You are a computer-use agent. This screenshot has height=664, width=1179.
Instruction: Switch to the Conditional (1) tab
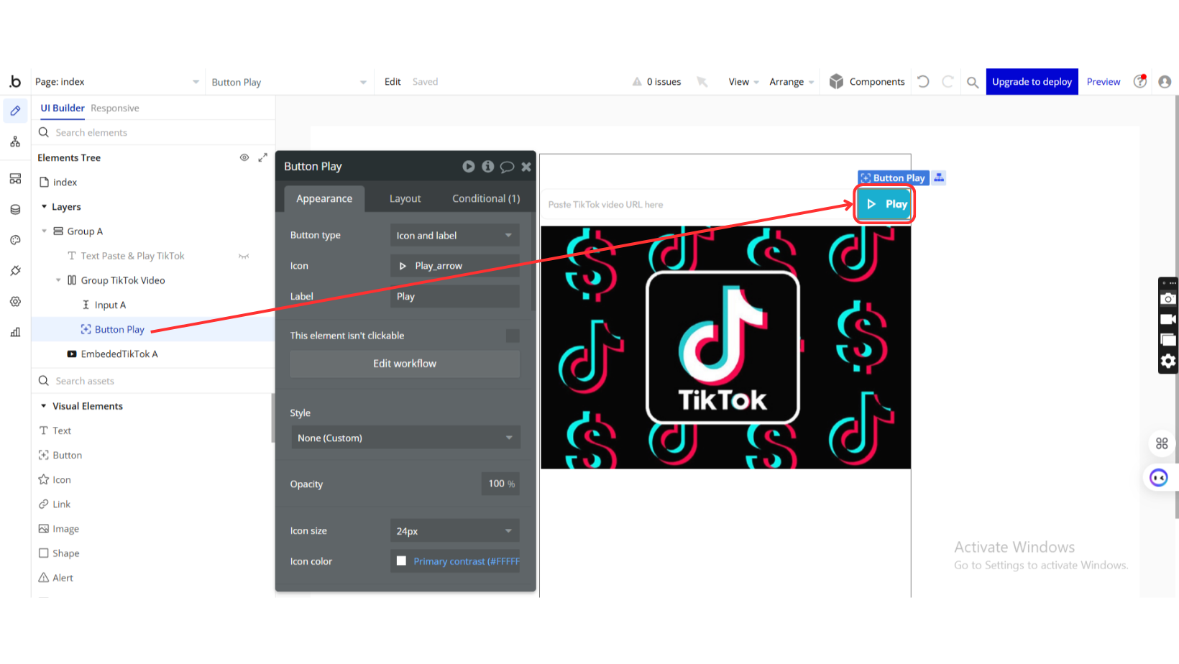[x=486, y=198]
